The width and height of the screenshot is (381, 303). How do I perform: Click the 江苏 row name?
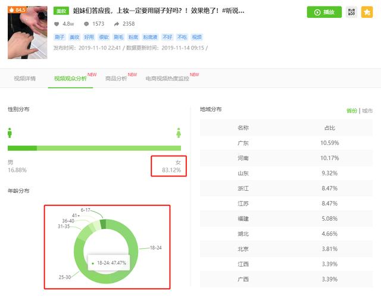(x=243, y=203)
